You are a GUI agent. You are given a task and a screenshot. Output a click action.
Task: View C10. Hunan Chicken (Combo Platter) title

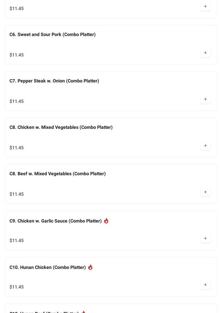click(x=48, y=267)
